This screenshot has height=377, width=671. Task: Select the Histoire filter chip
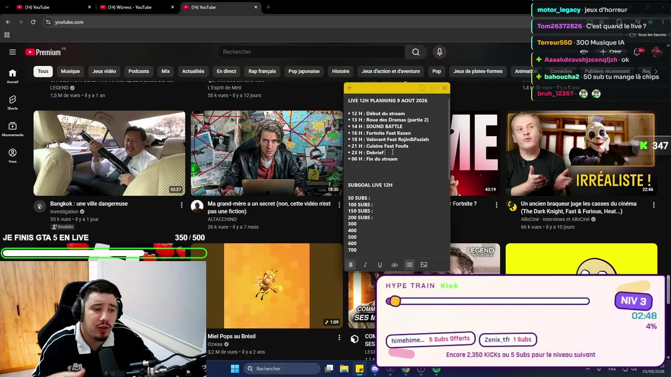[341, 71]
